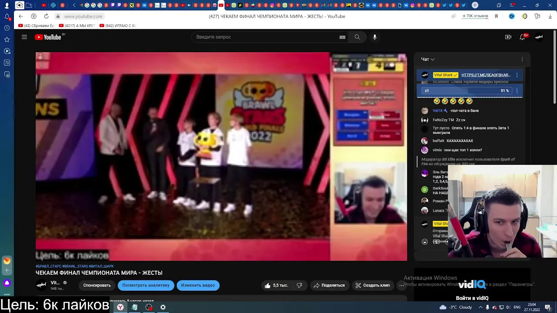The height and width of the screenshot is (313, 557).
Task: Open Settings gear on the taskbar
Action: pos(163,307)
